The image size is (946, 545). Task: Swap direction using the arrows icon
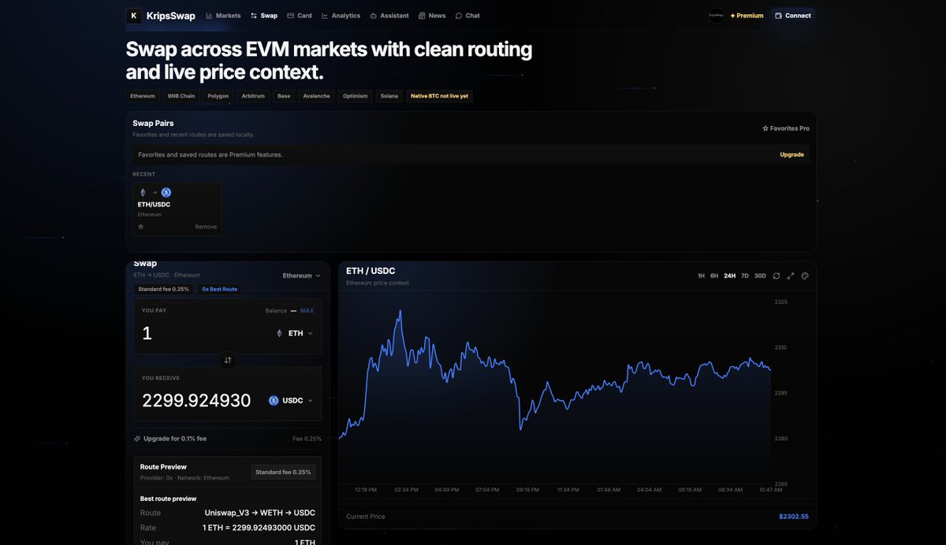coord(228,360)
